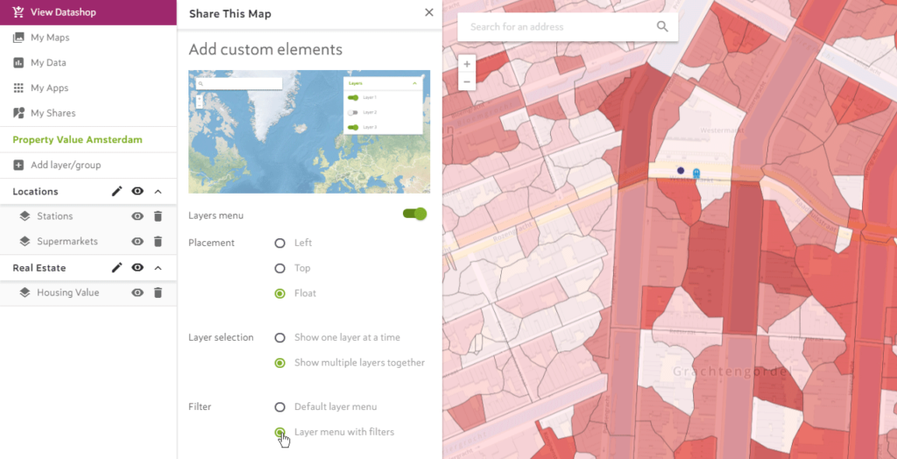Select Top placement option
Viewport: 897px width, 459px height.
[279, 268]
